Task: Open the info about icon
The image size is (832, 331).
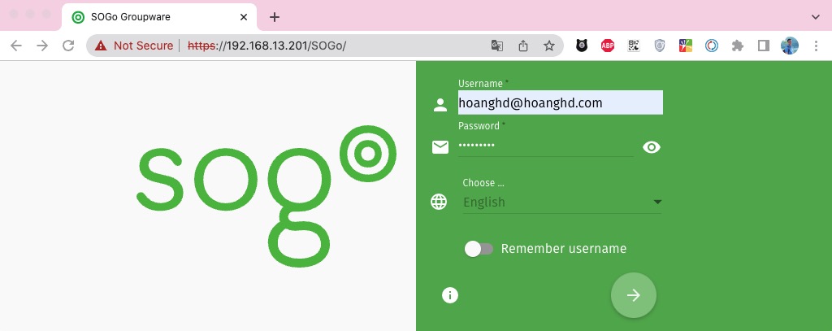Action: click(x=450, y=295)
